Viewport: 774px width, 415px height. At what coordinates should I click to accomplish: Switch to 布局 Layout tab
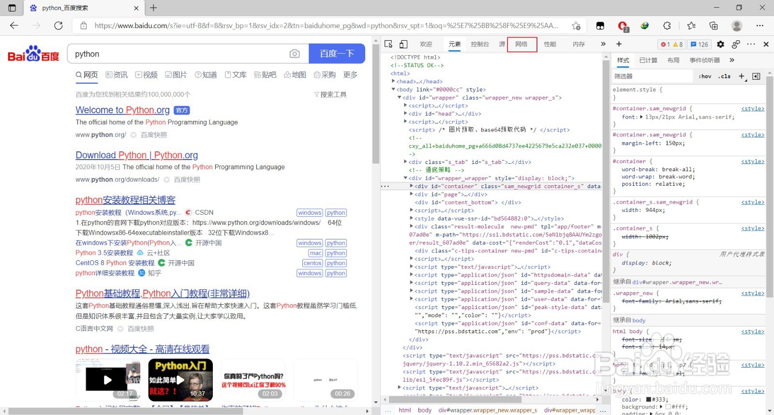coord(673,60)
